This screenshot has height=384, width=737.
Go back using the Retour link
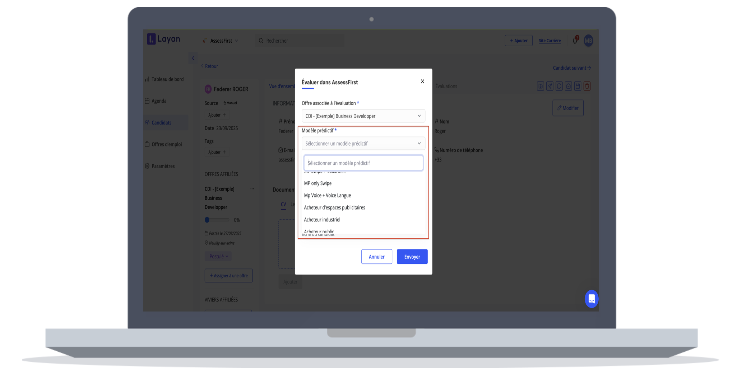(x=209, y=66)
